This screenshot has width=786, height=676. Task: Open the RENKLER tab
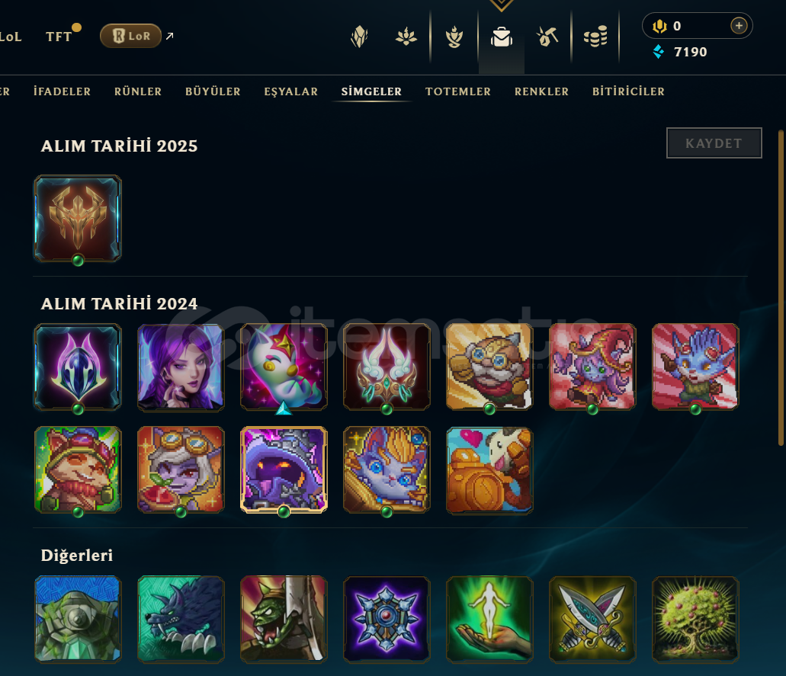click(541, 91)
